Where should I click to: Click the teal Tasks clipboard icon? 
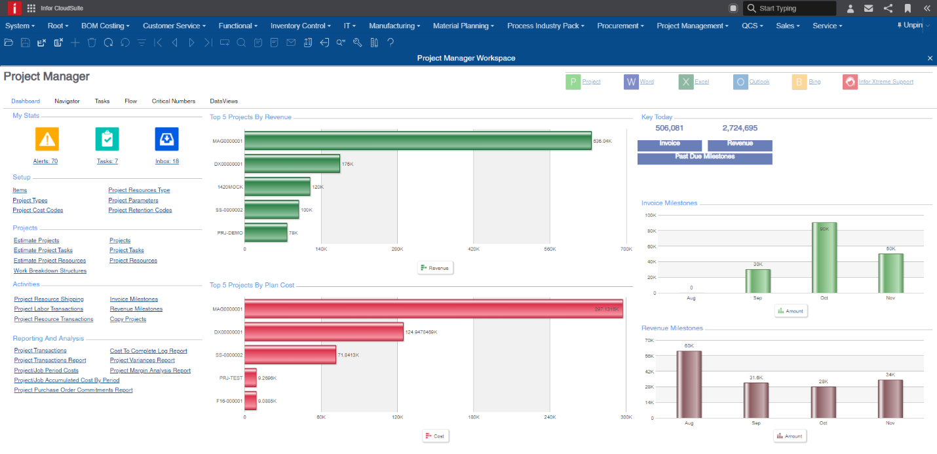[107, 139]
